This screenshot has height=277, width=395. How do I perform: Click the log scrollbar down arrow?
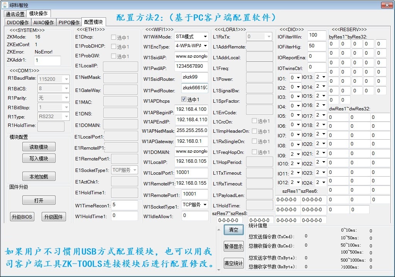coord(219,270)
